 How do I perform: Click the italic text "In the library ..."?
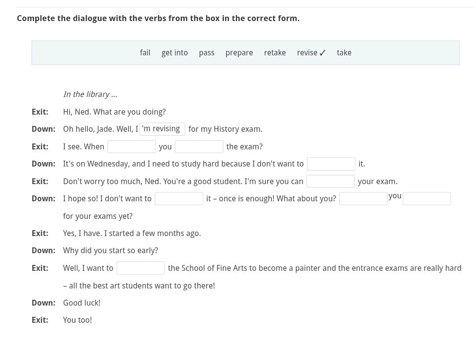point(90,94)
